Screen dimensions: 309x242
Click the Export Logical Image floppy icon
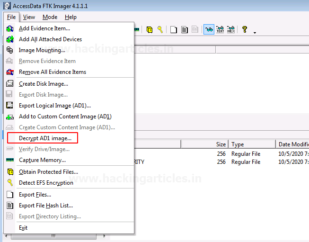click(9, 105)
